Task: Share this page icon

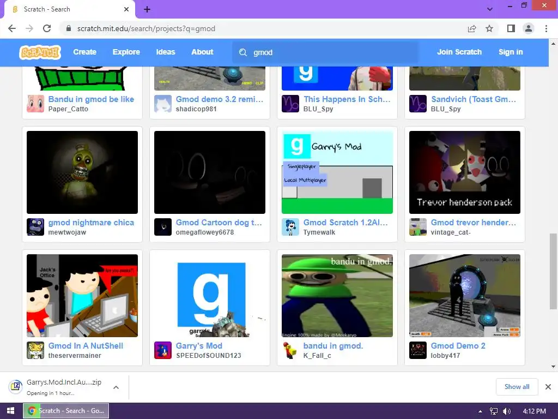Action: pos(472,28)
